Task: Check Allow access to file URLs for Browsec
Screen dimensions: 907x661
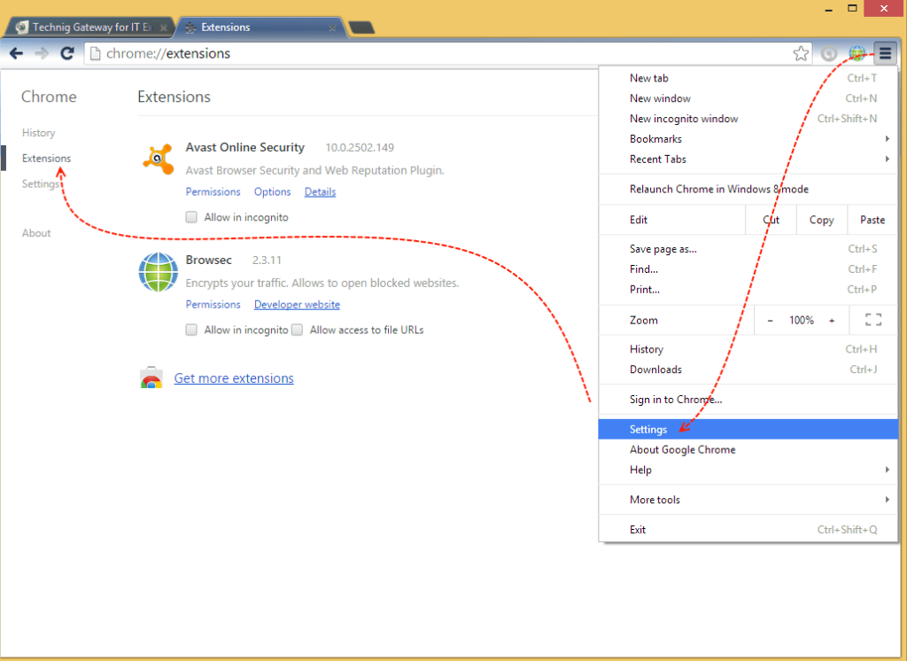Action: coord(297,329)
